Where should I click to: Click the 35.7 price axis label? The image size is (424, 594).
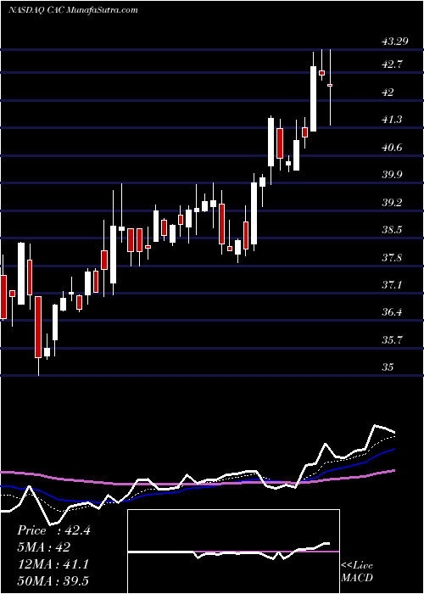point(392,339)
